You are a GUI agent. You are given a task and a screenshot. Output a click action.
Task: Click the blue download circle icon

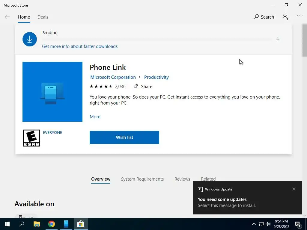click(x=30, y=39)
